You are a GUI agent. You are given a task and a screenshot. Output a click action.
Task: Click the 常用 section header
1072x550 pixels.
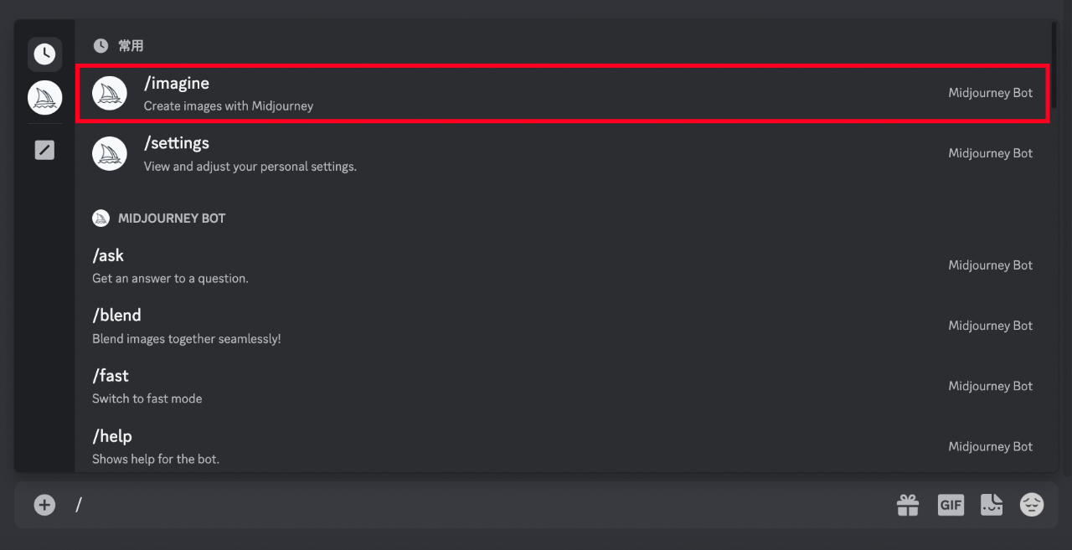(130, 46)
